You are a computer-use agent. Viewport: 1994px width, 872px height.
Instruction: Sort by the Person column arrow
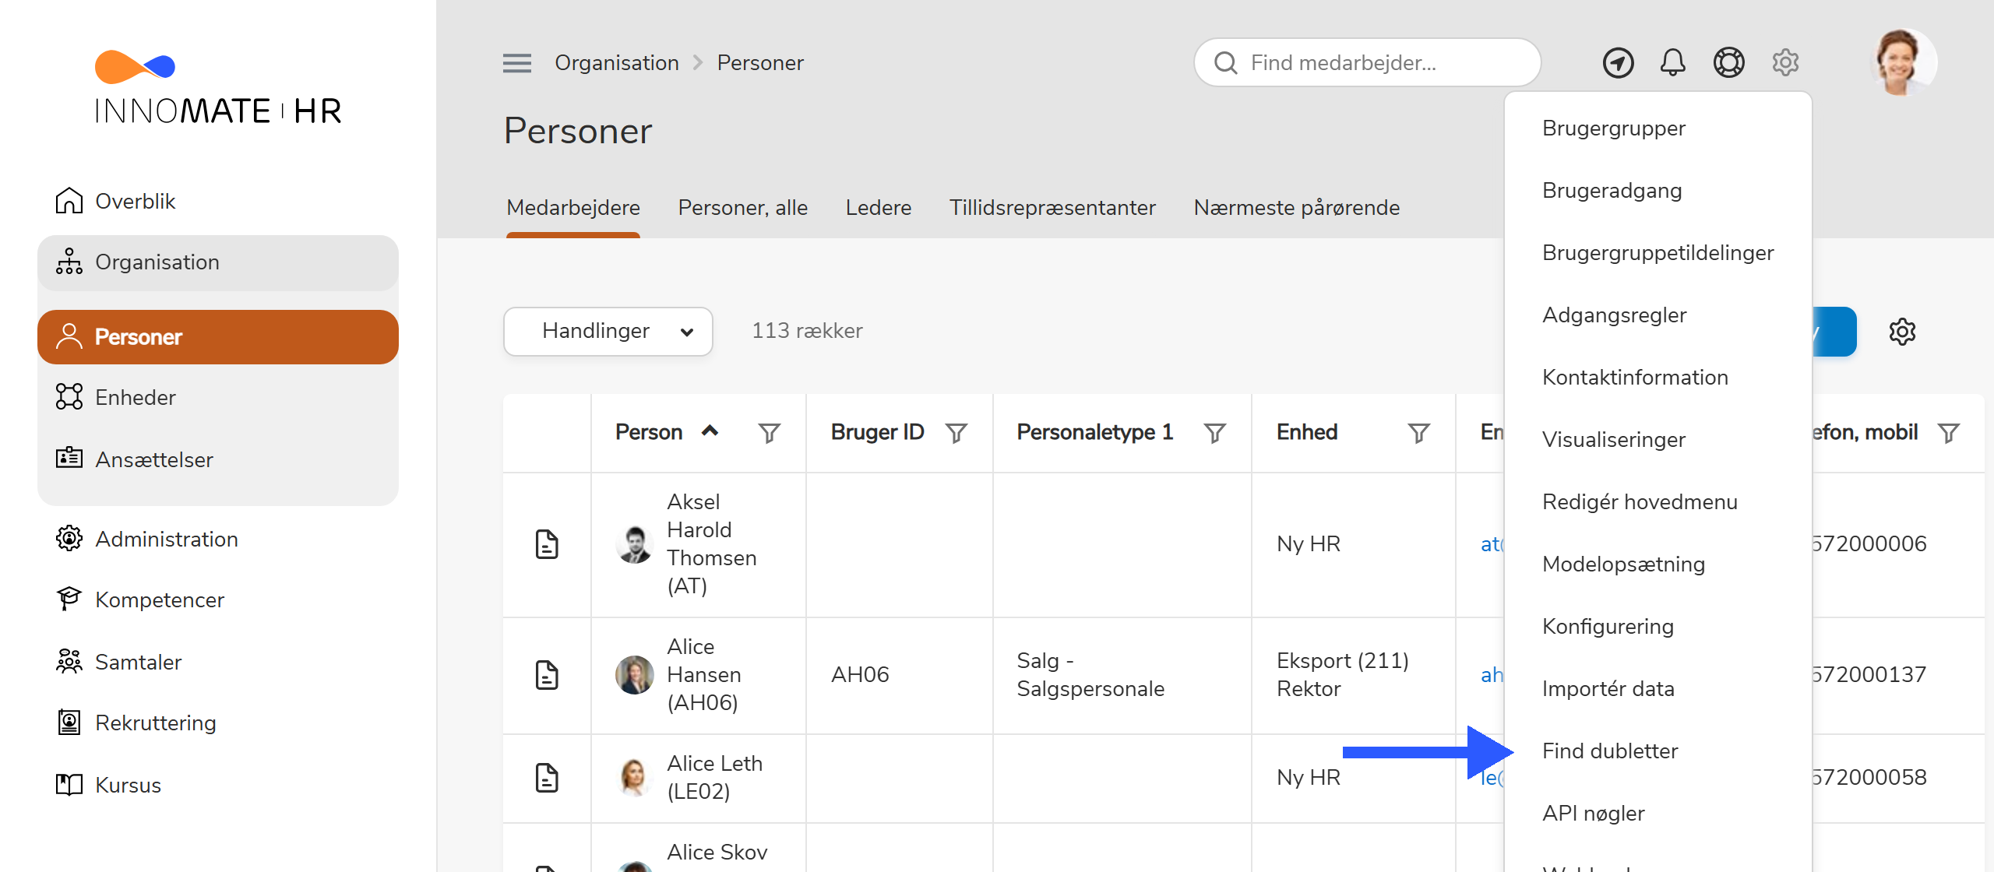tap(710, 431)
